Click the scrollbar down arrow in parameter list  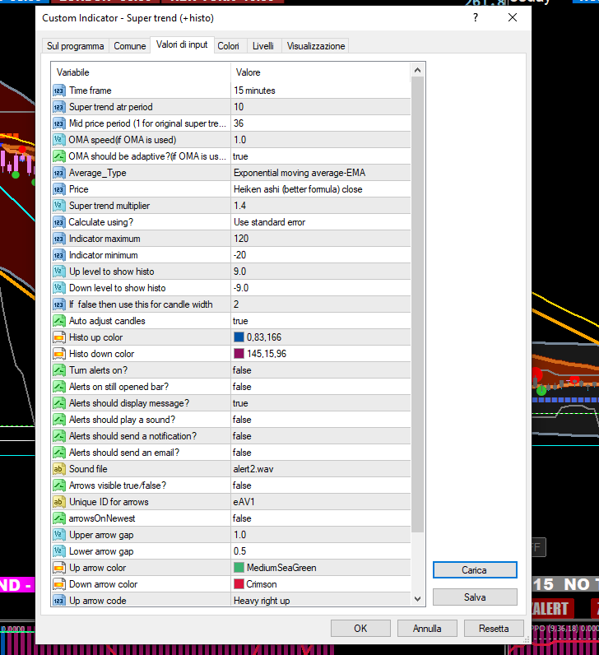coord(417,598)
